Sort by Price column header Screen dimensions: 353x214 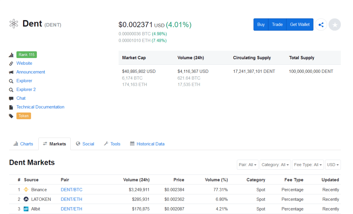point(179,180)
